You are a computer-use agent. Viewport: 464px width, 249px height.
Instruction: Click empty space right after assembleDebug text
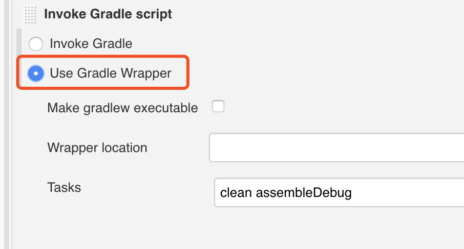408,193
